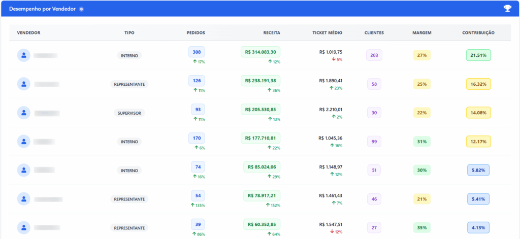Click the R$ 314.083,30 revenue badge
520x239 pixels.
pyautogui.click(x=260, y=52)
